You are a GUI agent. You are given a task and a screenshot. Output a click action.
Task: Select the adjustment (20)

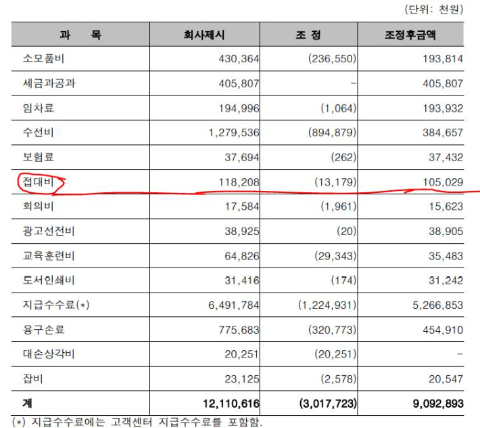coord(347,231)
